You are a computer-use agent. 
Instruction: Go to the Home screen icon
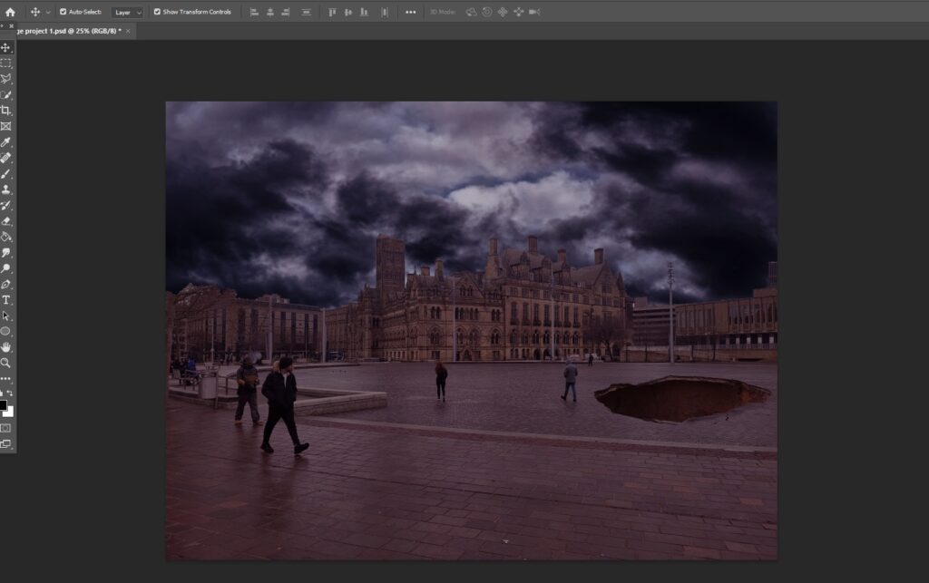tap(10, 12)
